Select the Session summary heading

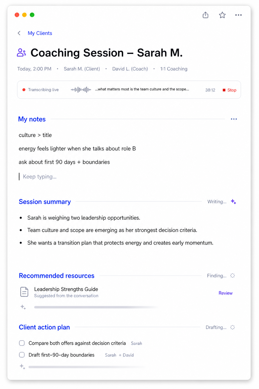click(45, 202)
